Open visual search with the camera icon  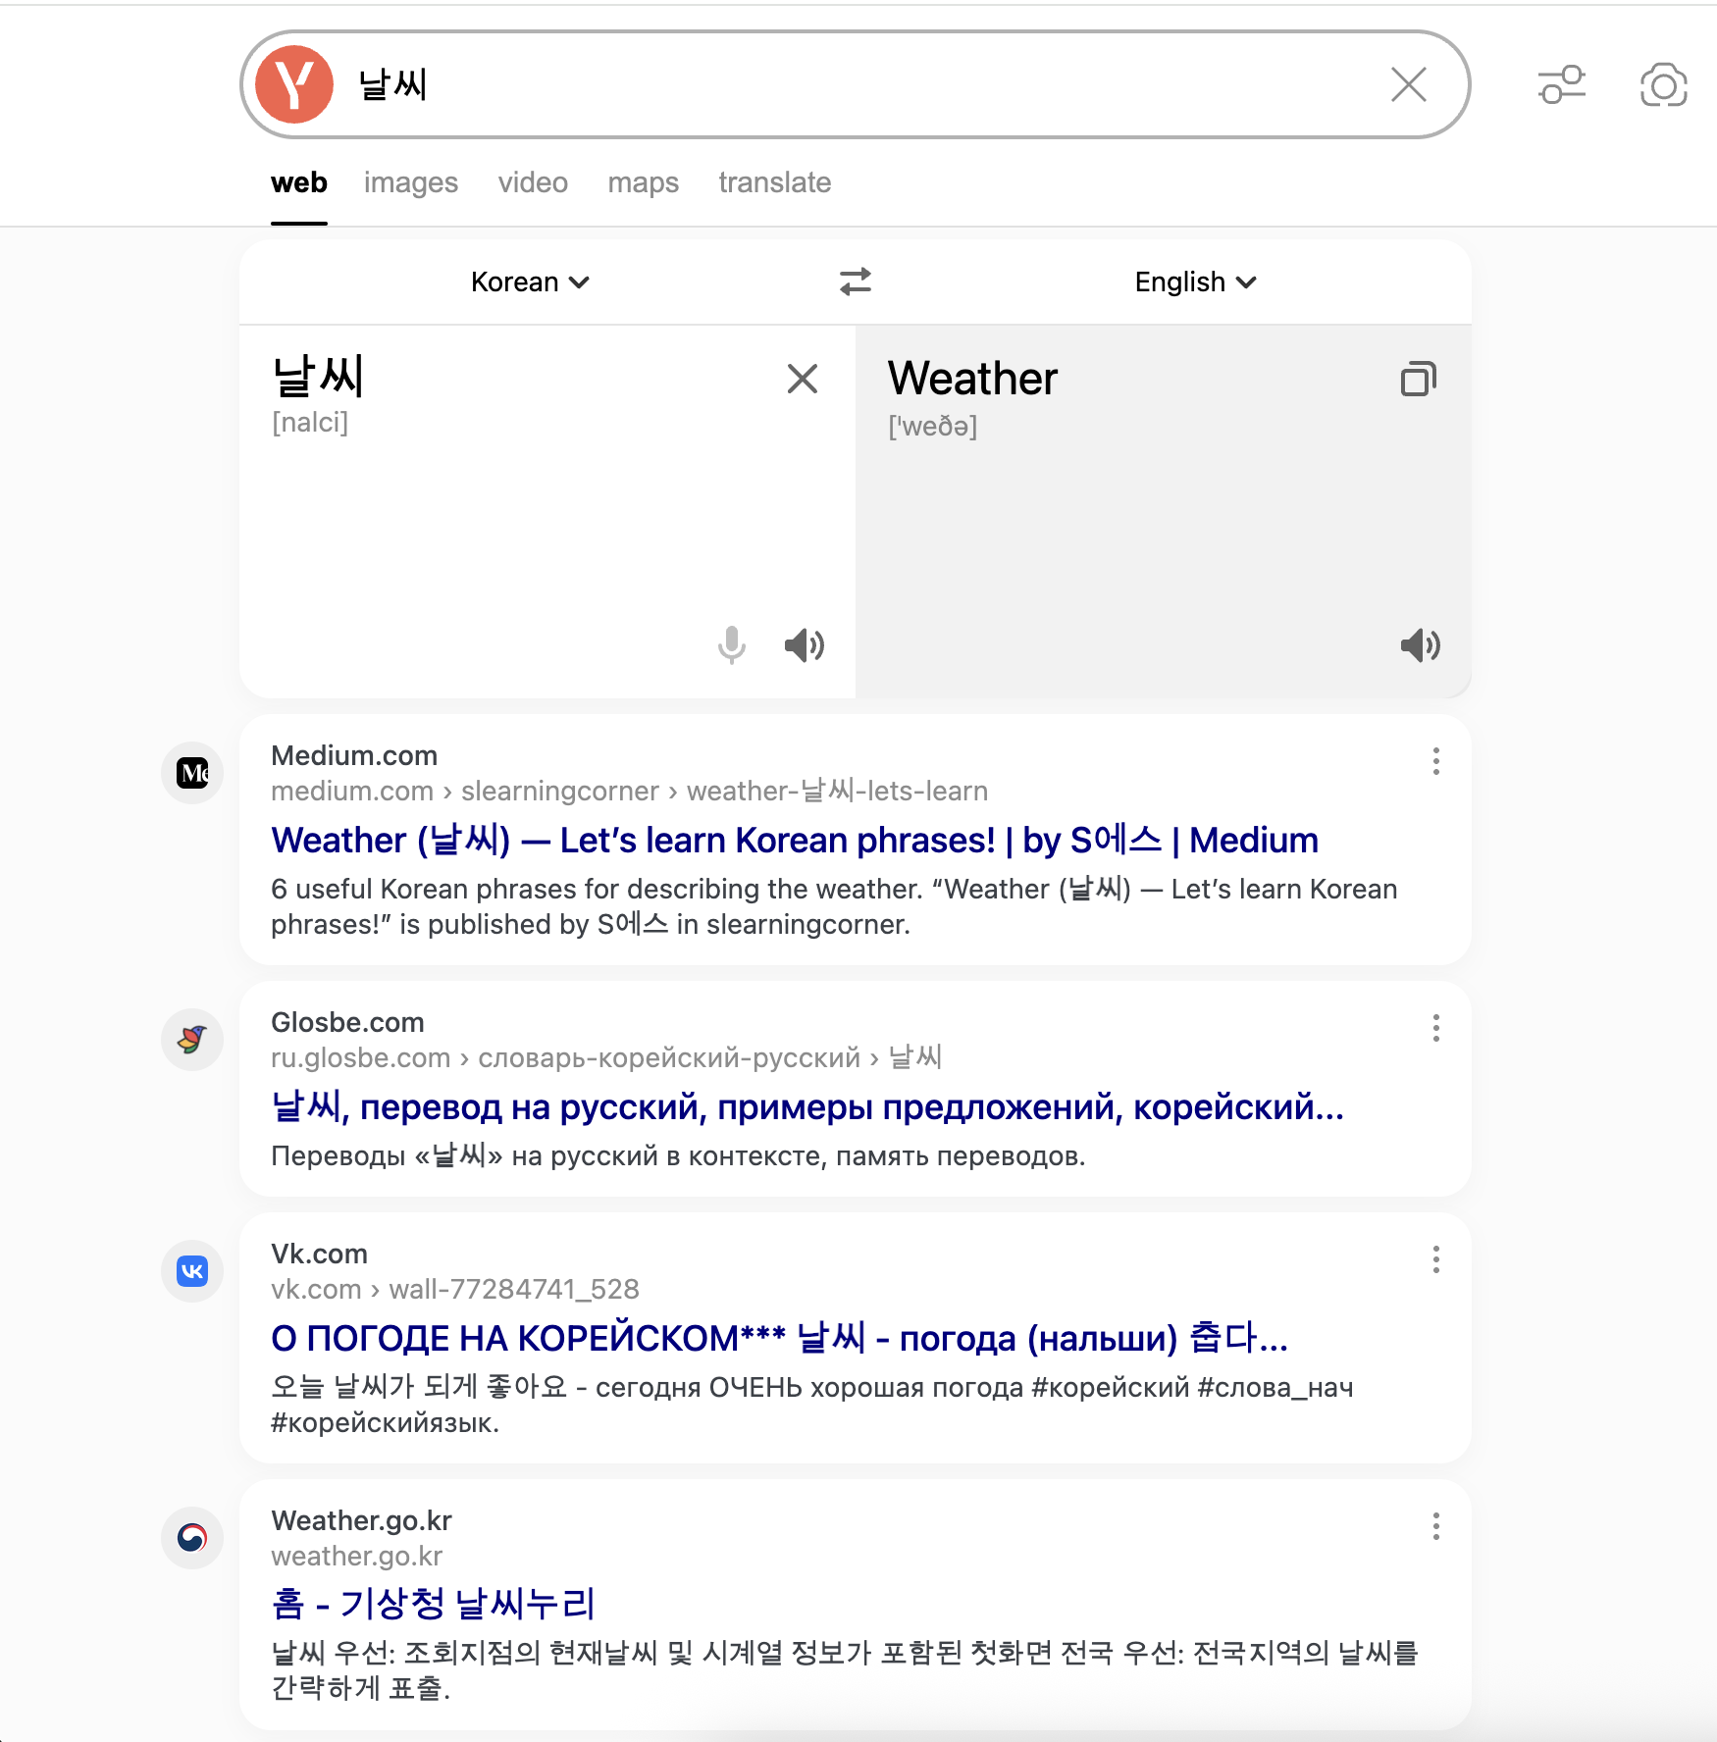pyautogui.click(x=1662, y=86)
